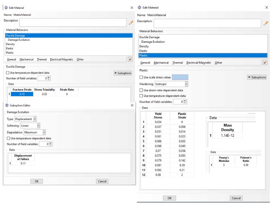This screenshot has width=273, height=206.
Task: Open Mechanical menu in right dialog
Action: 161,63
